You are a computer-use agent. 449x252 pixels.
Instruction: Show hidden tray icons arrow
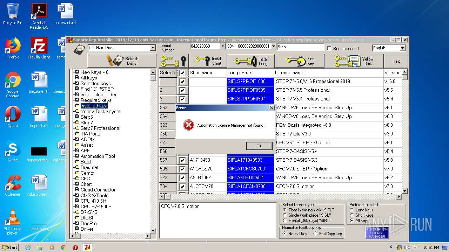pos(391,247)
